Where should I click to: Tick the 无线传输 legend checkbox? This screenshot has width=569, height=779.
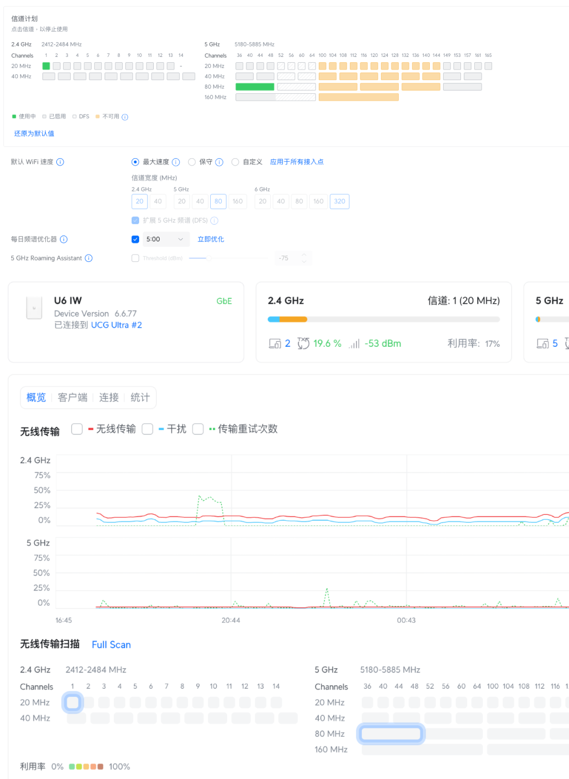click(x=77, y=429)
